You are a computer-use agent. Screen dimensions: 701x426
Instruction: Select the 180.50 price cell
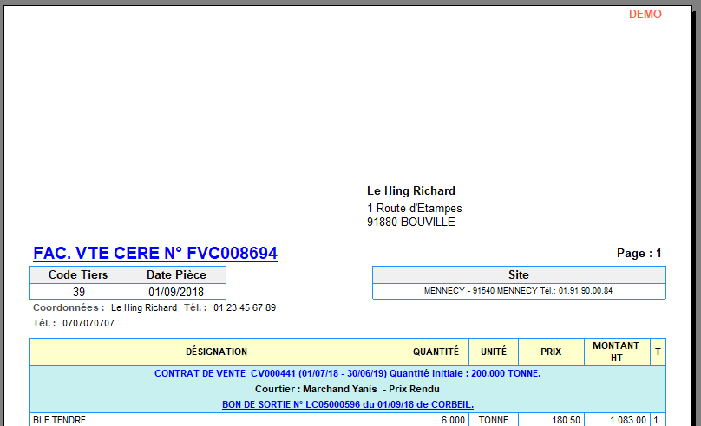click(565, 420)
